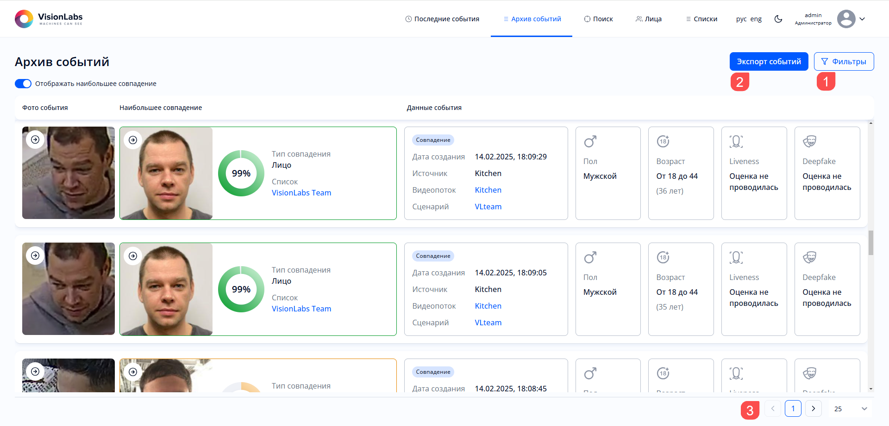Go to previous page arrow in pagination
Screen dimensions: 889x426
point(773,408)
